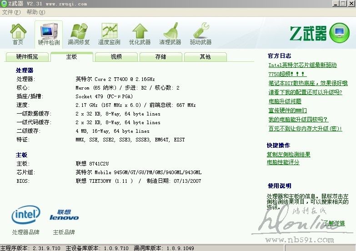Click status bar 漏洞库版本: 1.8.9.1049
This screenshot has width=356, height=251.
pyautogui.click(x=164, y=248)
